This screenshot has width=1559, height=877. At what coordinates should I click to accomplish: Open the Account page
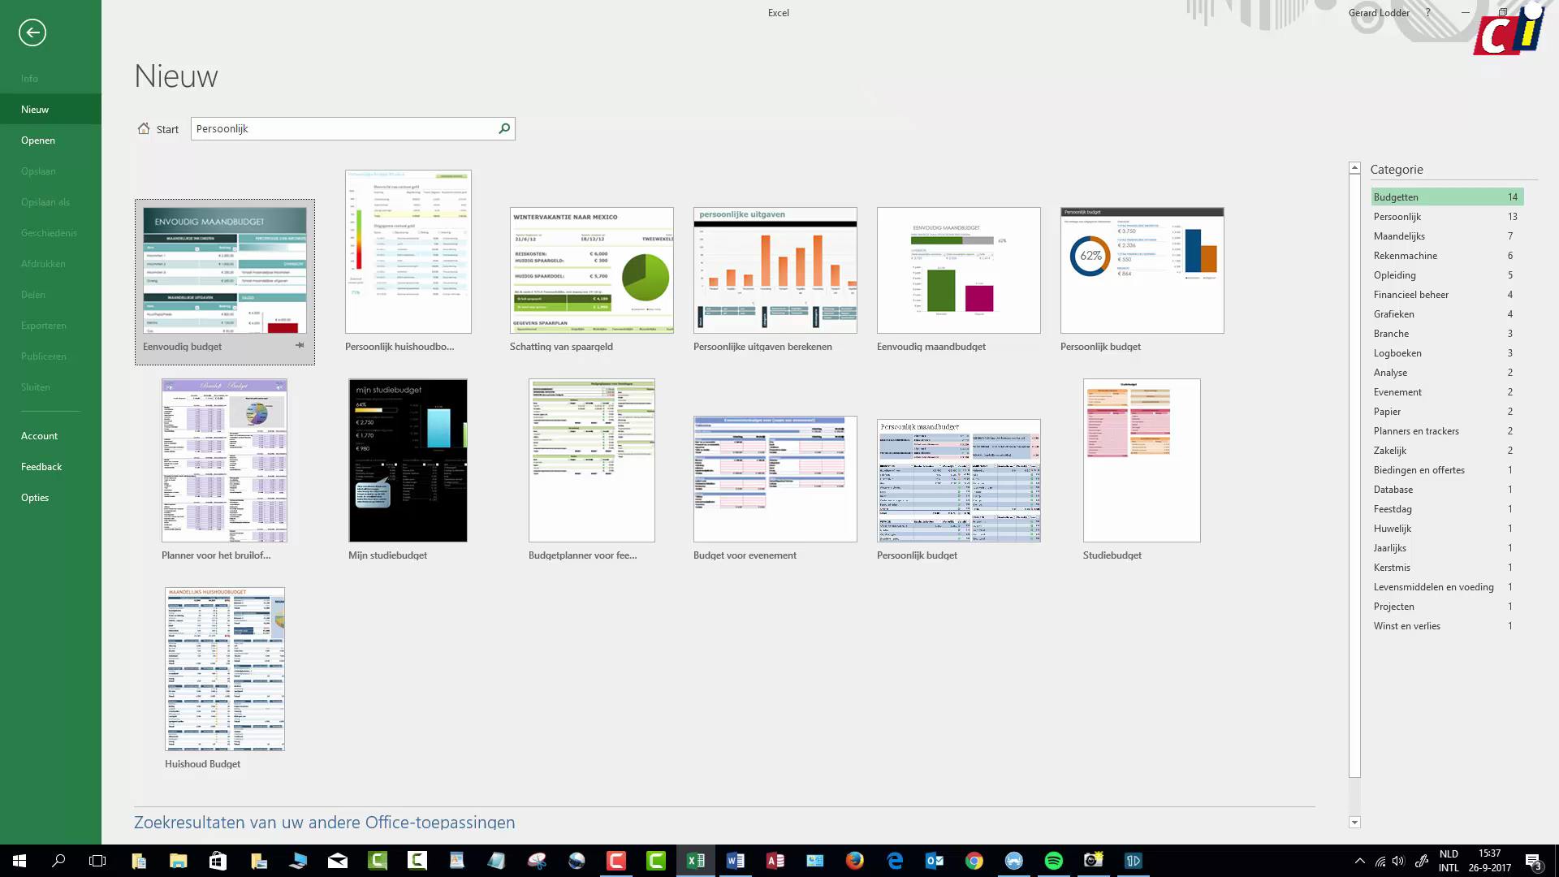pyautogui.click(x=39, y=435)
